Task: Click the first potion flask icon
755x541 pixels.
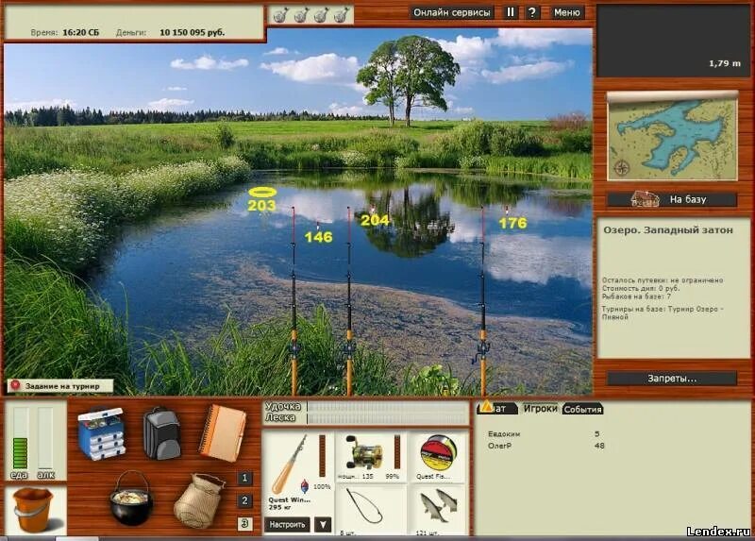Action: (280, 15)
